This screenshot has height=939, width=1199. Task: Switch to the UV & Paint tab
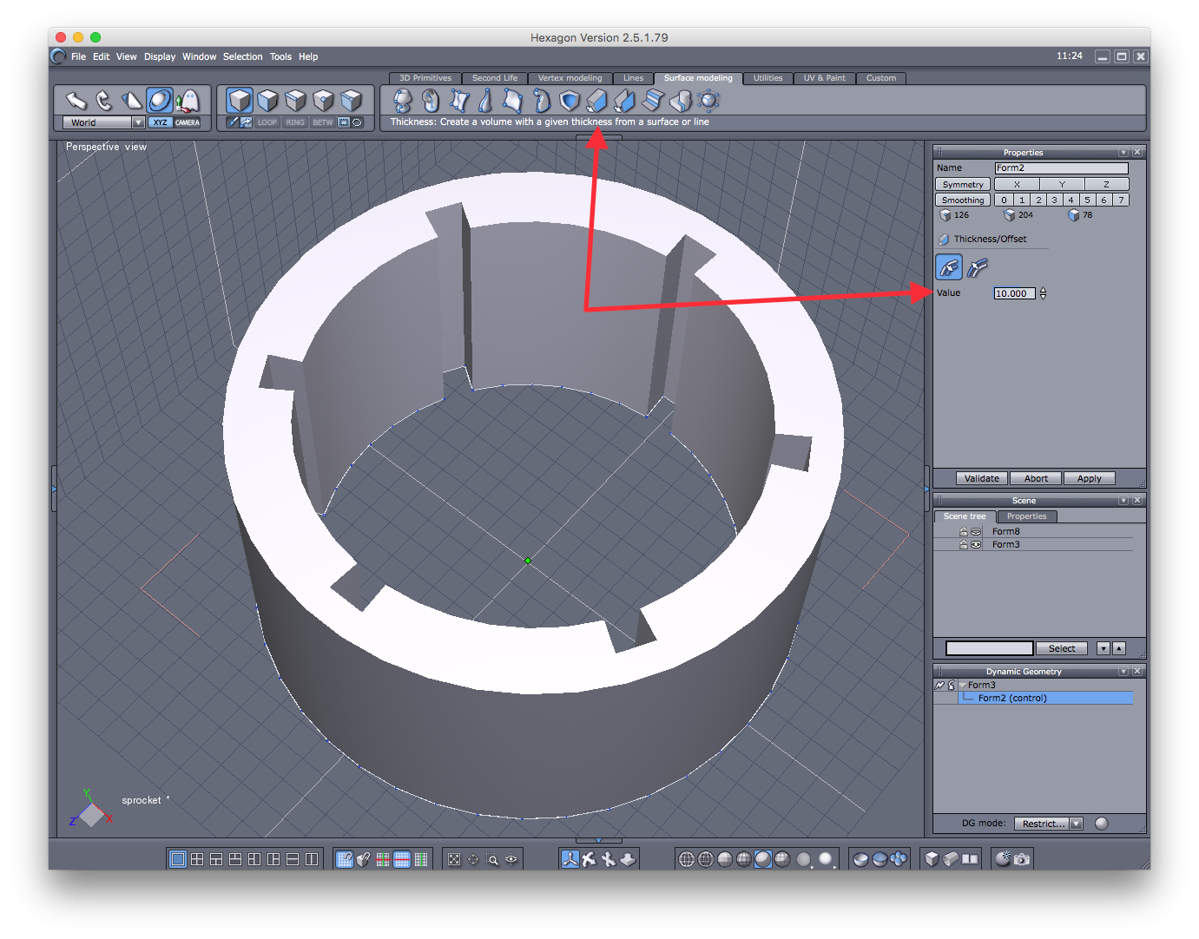[x=824, y=78]
